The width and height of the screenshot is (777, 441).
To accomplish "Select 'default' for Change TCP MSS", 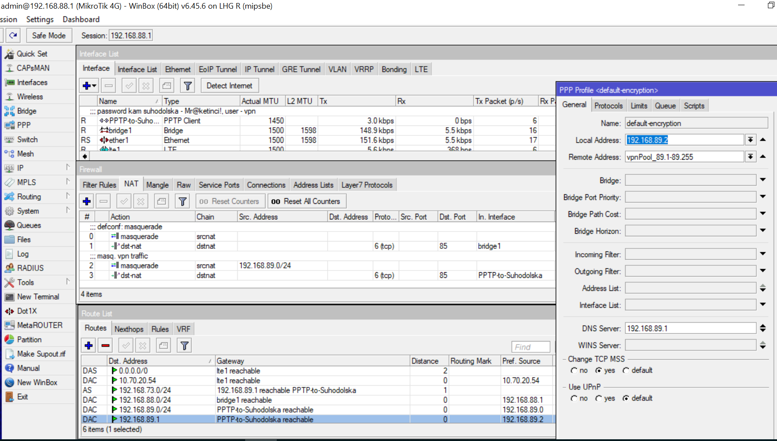I will pos(626,370).
